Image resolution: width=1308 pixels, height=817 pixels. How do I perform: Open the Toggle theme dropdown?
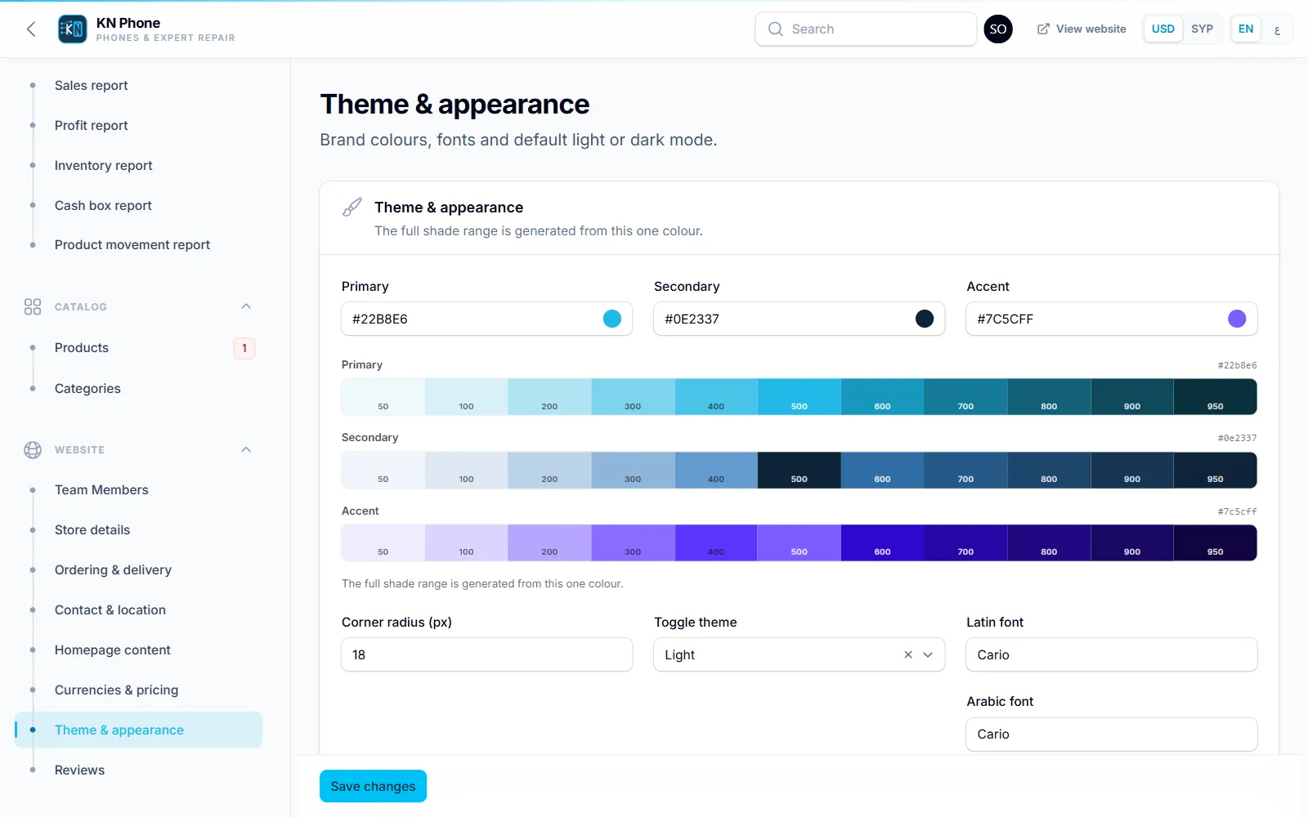pos(928,654)
